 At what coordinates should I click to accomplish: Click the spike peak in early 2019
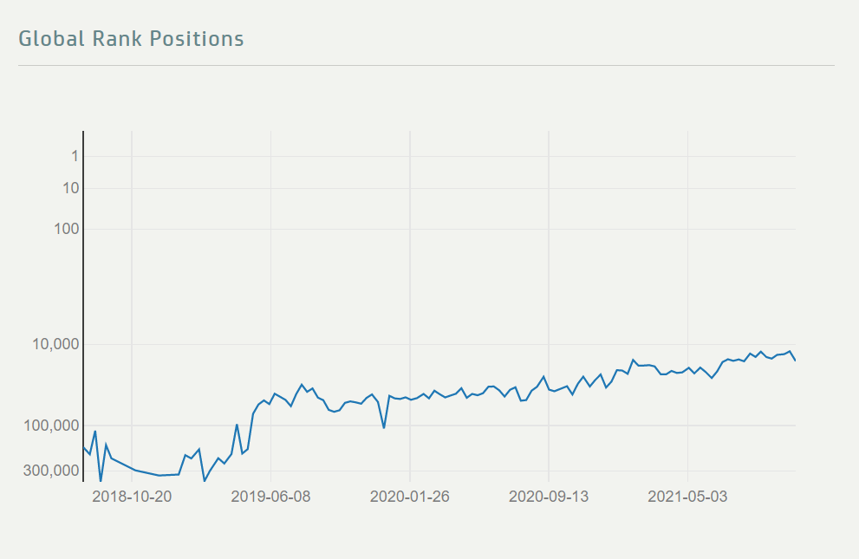pos(237,425)
